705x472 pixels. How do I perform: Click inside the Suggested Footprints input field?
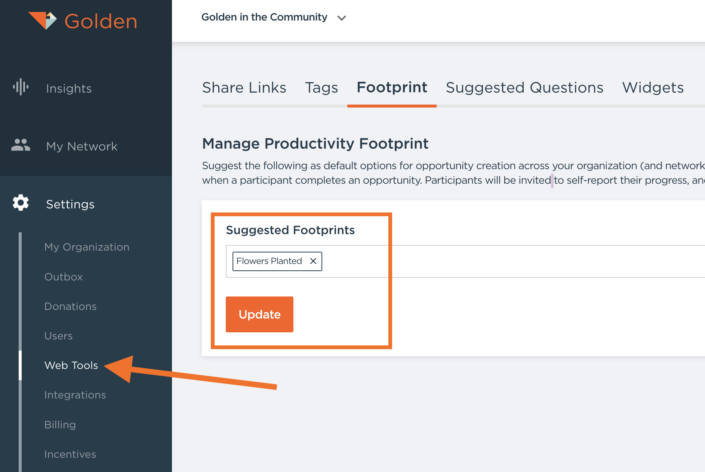486,261
